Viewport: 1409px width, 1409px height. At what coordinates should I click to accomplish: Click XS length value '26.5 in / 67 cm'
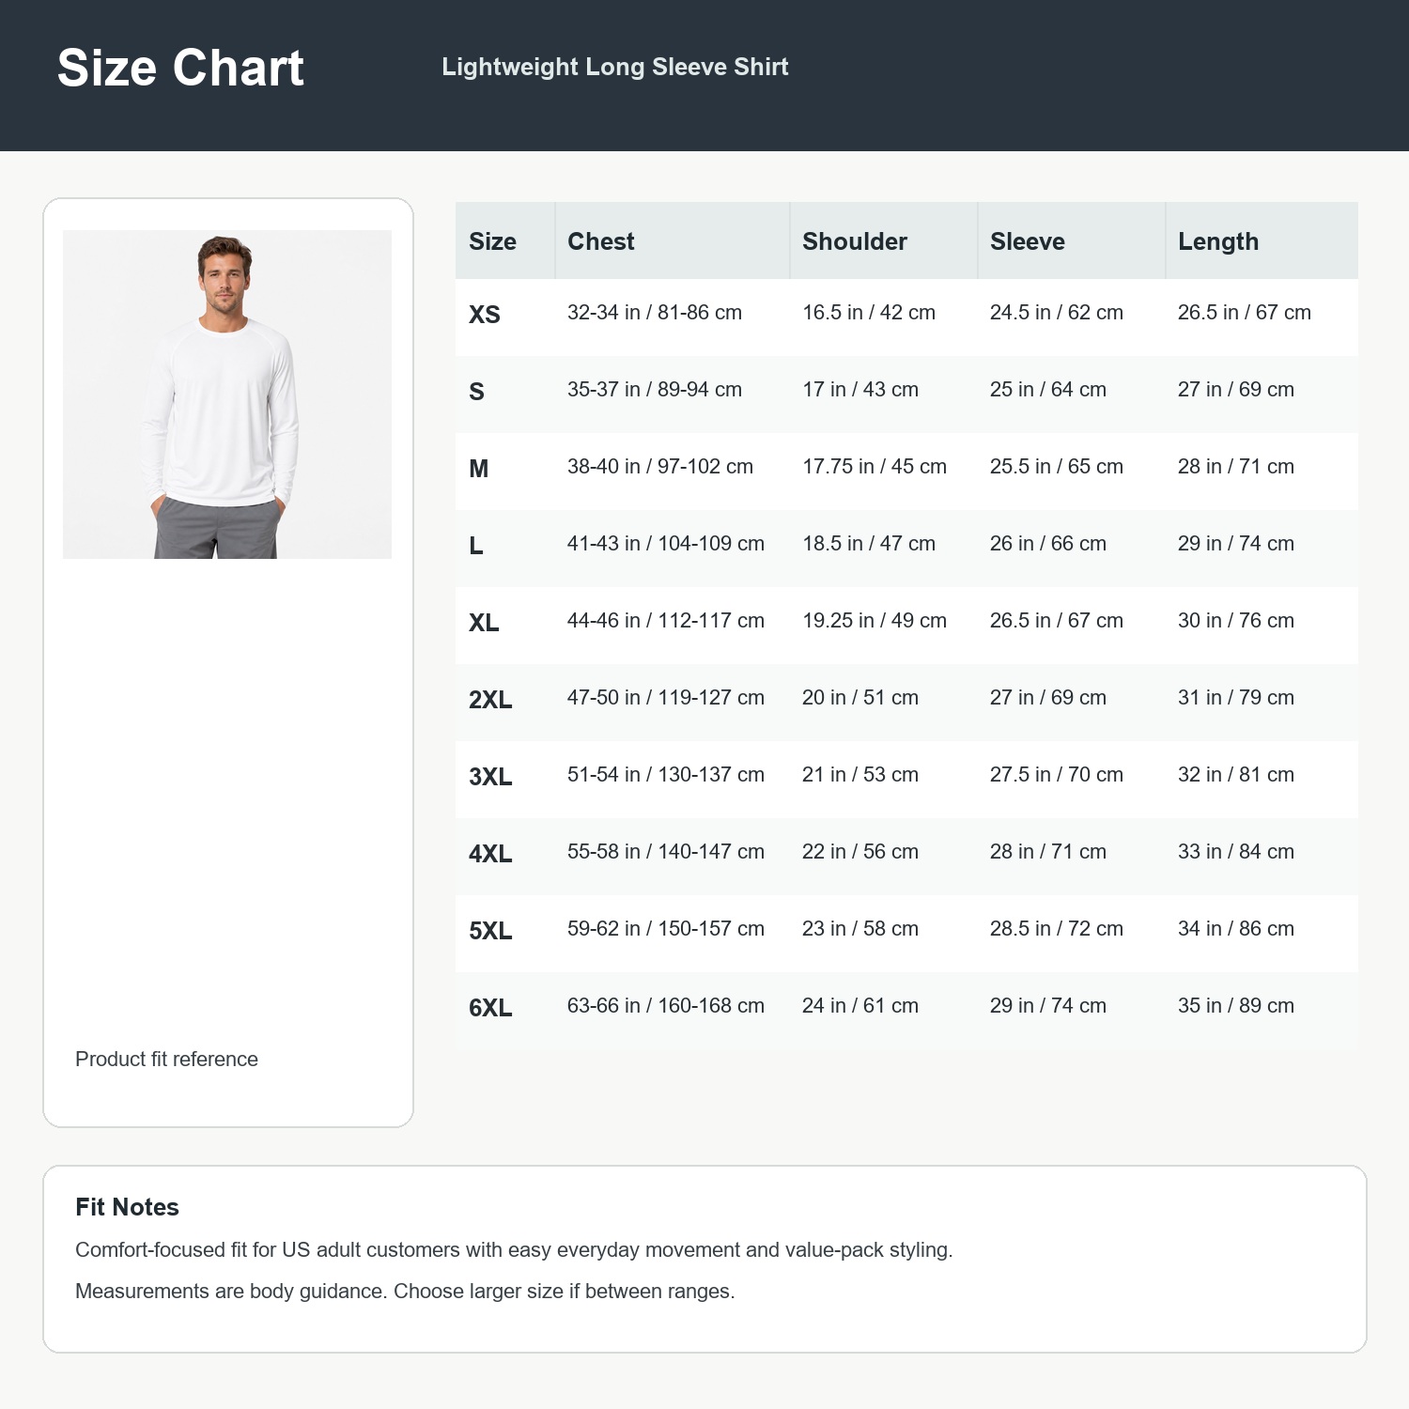1245,313
